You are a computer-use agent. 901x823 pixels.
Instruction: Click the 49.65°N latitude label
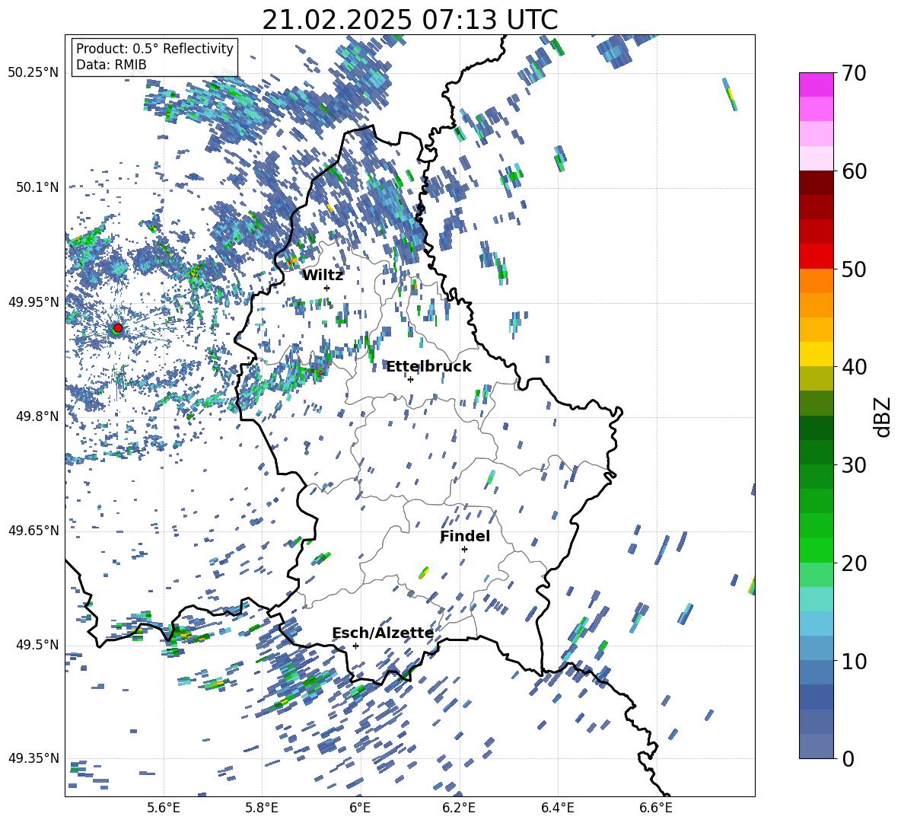33,531
